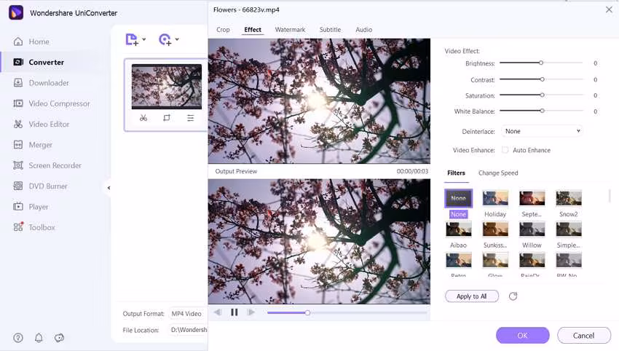The width and height of the screenshot is (619, 351).
Task: Open the help question mark icon
Action: coord(18,338)
